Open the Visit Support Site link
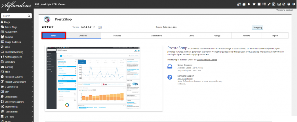Viewport: 297px width, 122px height. 185,78
